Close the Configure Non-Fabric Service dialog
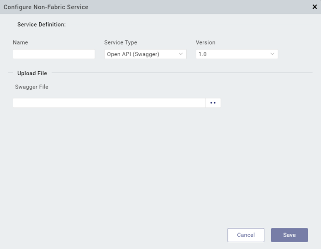 pos(314,7)
